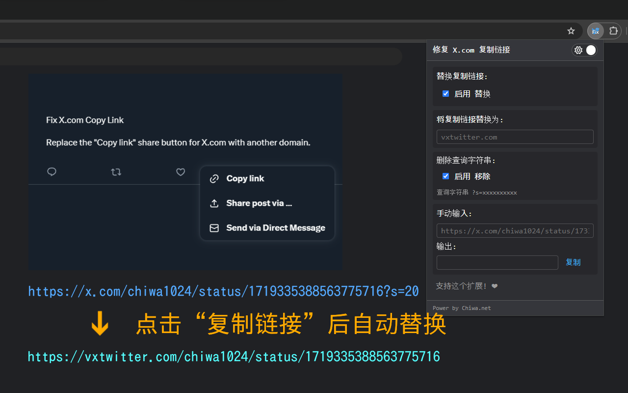Click the repost arrows icon

click(116, 172)
